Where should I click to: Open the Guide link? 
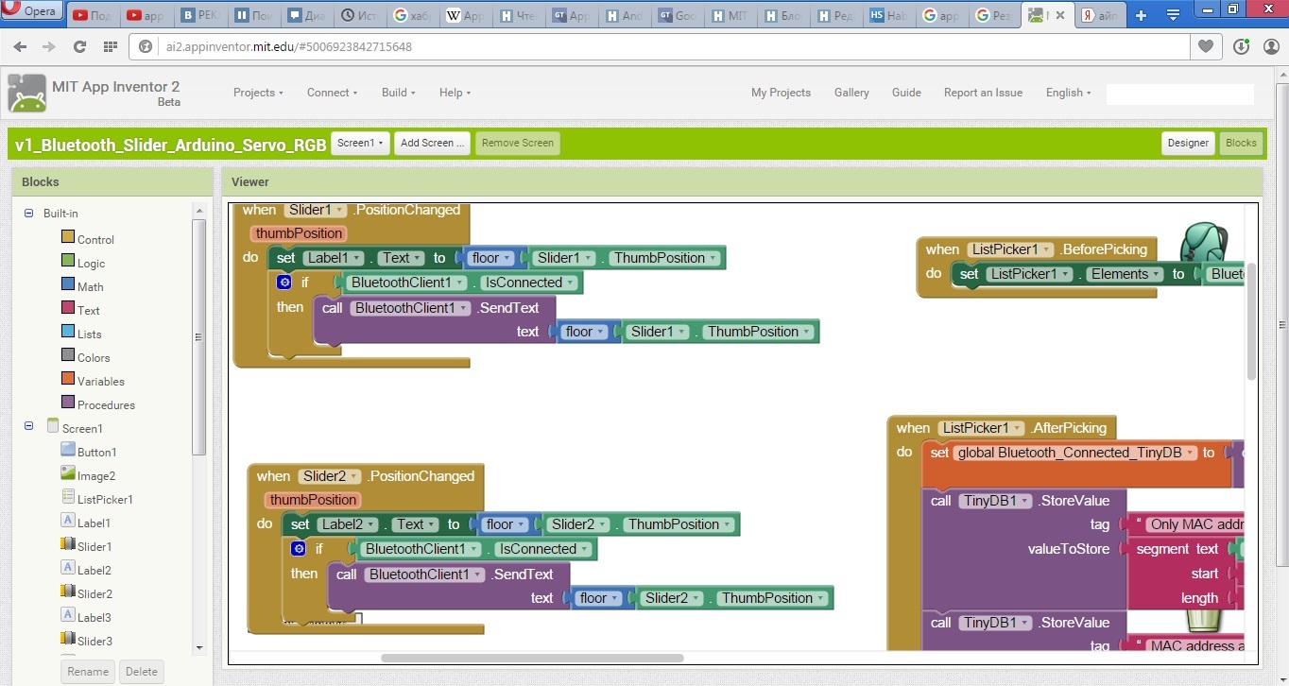(x=906, y=93)
